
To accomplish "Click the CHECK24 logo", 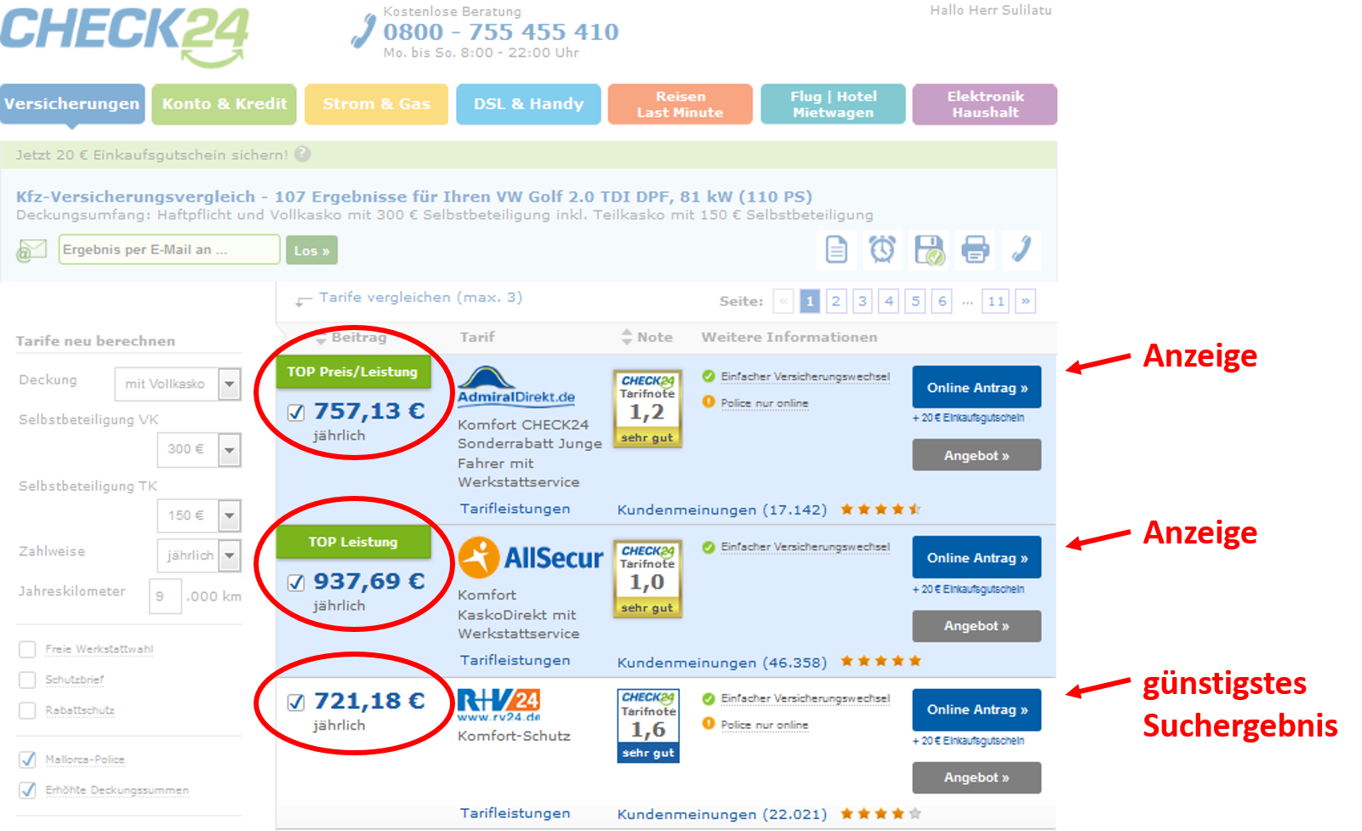I will (124, 37).
